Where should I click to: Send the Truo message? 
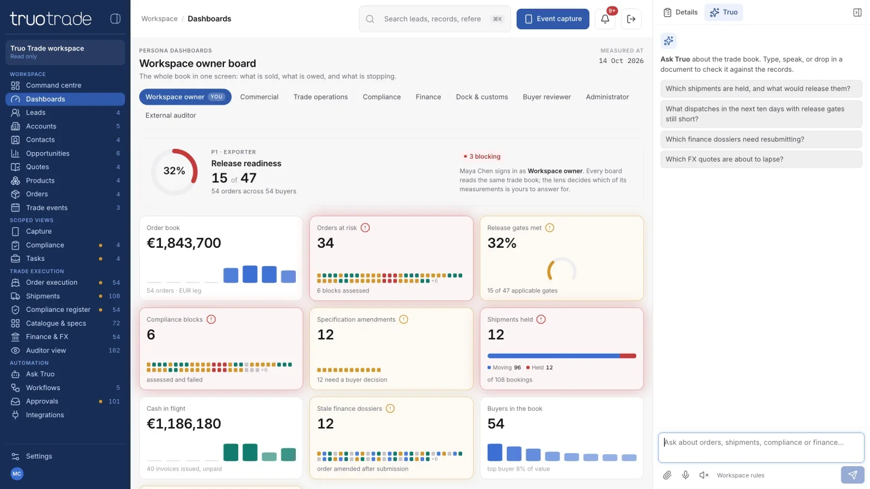tap(853, 475)
